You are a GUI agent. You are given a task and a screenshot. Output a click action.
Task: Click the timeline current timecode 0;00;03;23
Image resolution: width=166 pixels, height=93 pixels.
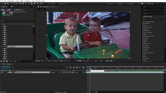coord(6,67)
